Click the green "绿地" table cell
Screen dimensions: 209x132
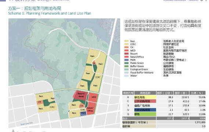(x=145, y=114)
